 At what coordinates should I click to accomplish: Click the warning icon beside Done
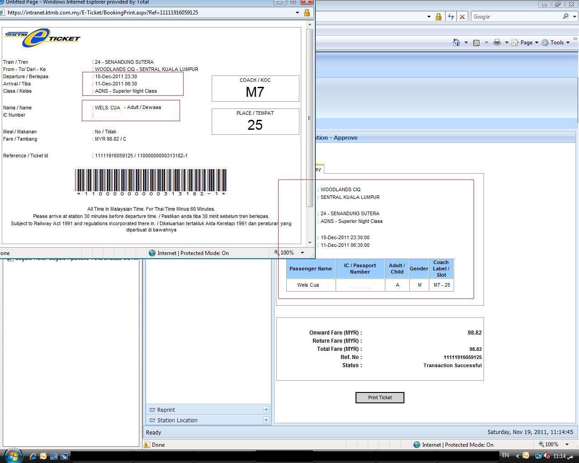tap(147, 444)
